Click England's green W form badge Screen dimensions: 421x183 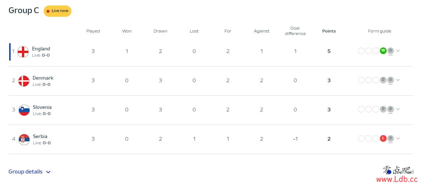coord(383,50)
